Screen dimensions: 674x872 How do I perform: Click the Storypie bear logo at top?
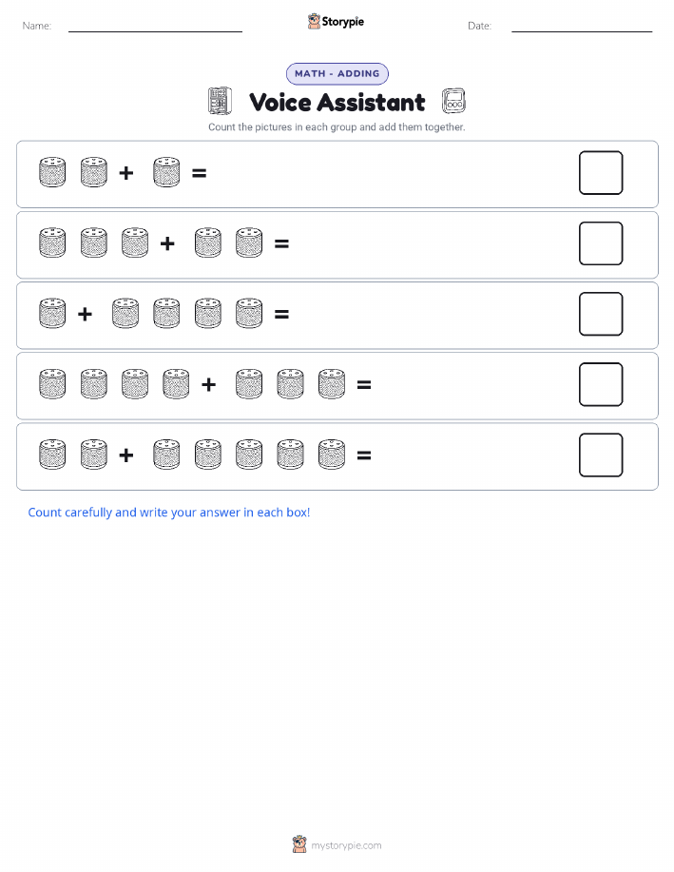(x=314, y=22)
